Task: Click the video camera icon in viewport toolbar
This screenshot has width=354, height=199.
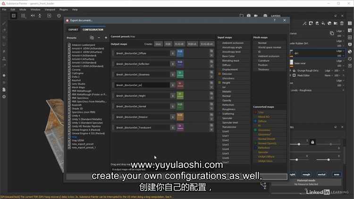Action: [x=256, y=16]
